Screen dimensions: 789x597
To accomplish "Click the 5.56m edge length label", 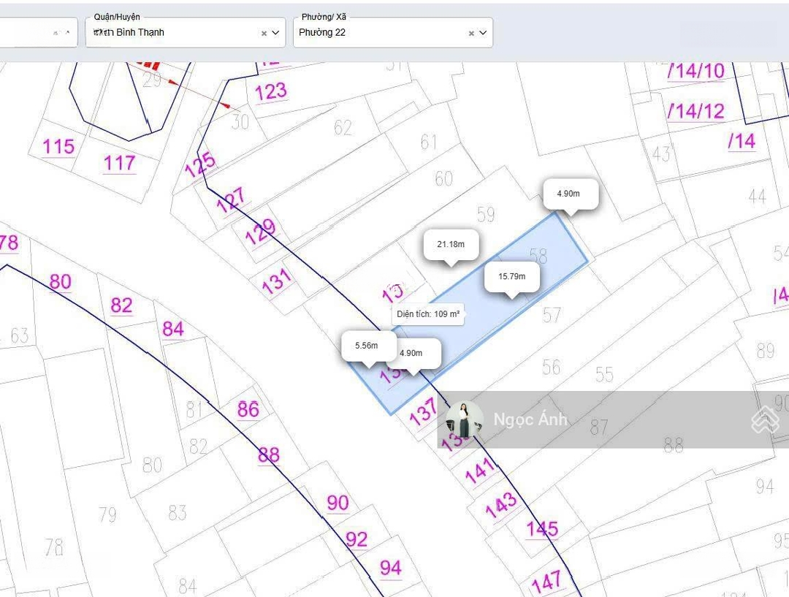I will pos(366,346).
